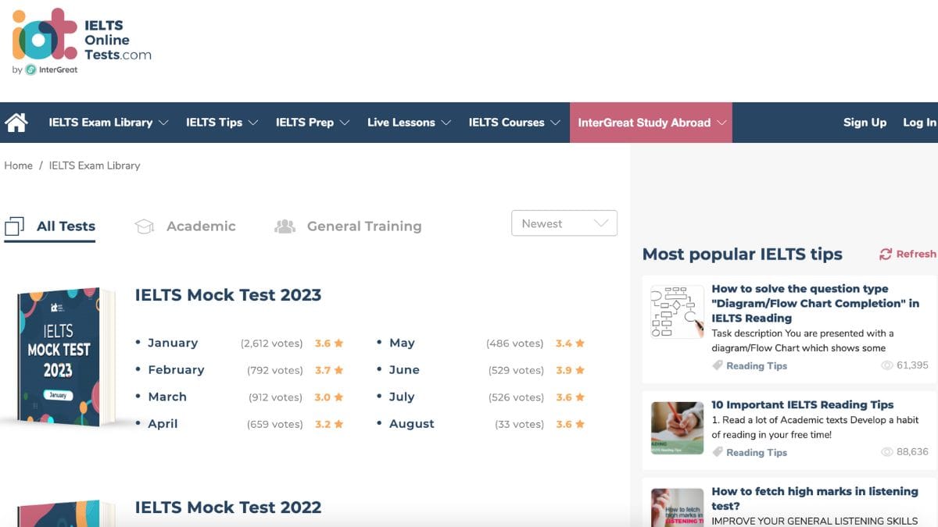Image resolution: width=938 pixels, height=527 pixels.
Task: Click the Sign Up link
Action: pyautogui.click(x=865, y=123)
